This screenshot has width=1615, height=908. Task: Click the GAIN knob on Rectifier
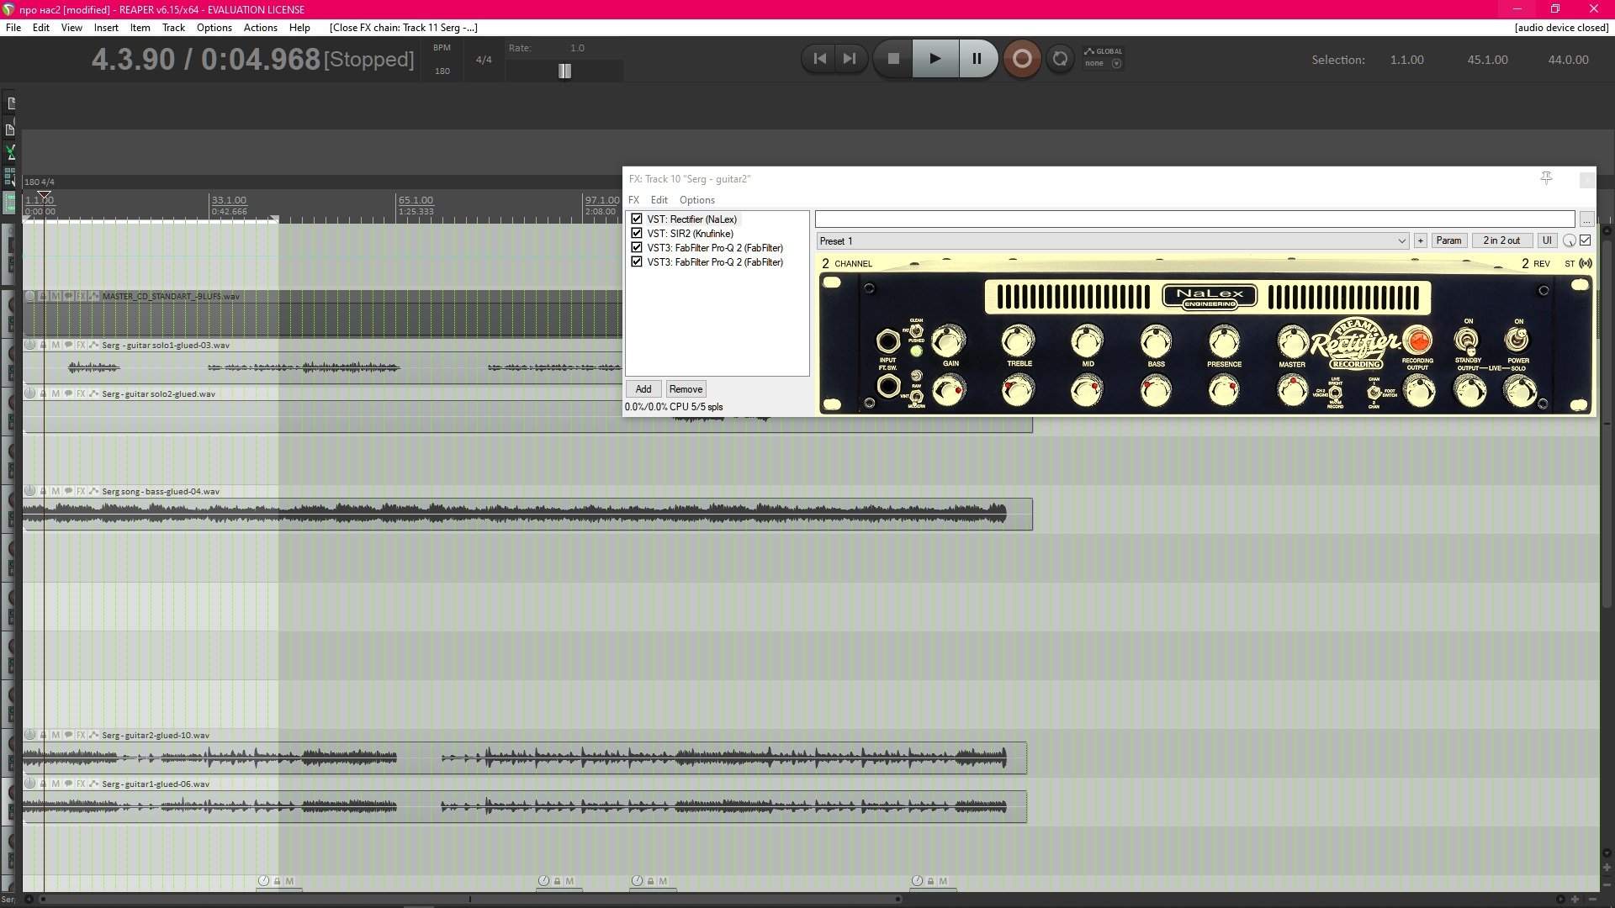point(950,341)
